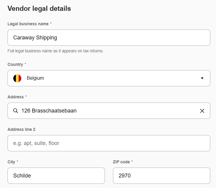Click the "Vendor legal details" heading
Image resolution: width=216 pixels, height=188 pixels.
point(39,8)
